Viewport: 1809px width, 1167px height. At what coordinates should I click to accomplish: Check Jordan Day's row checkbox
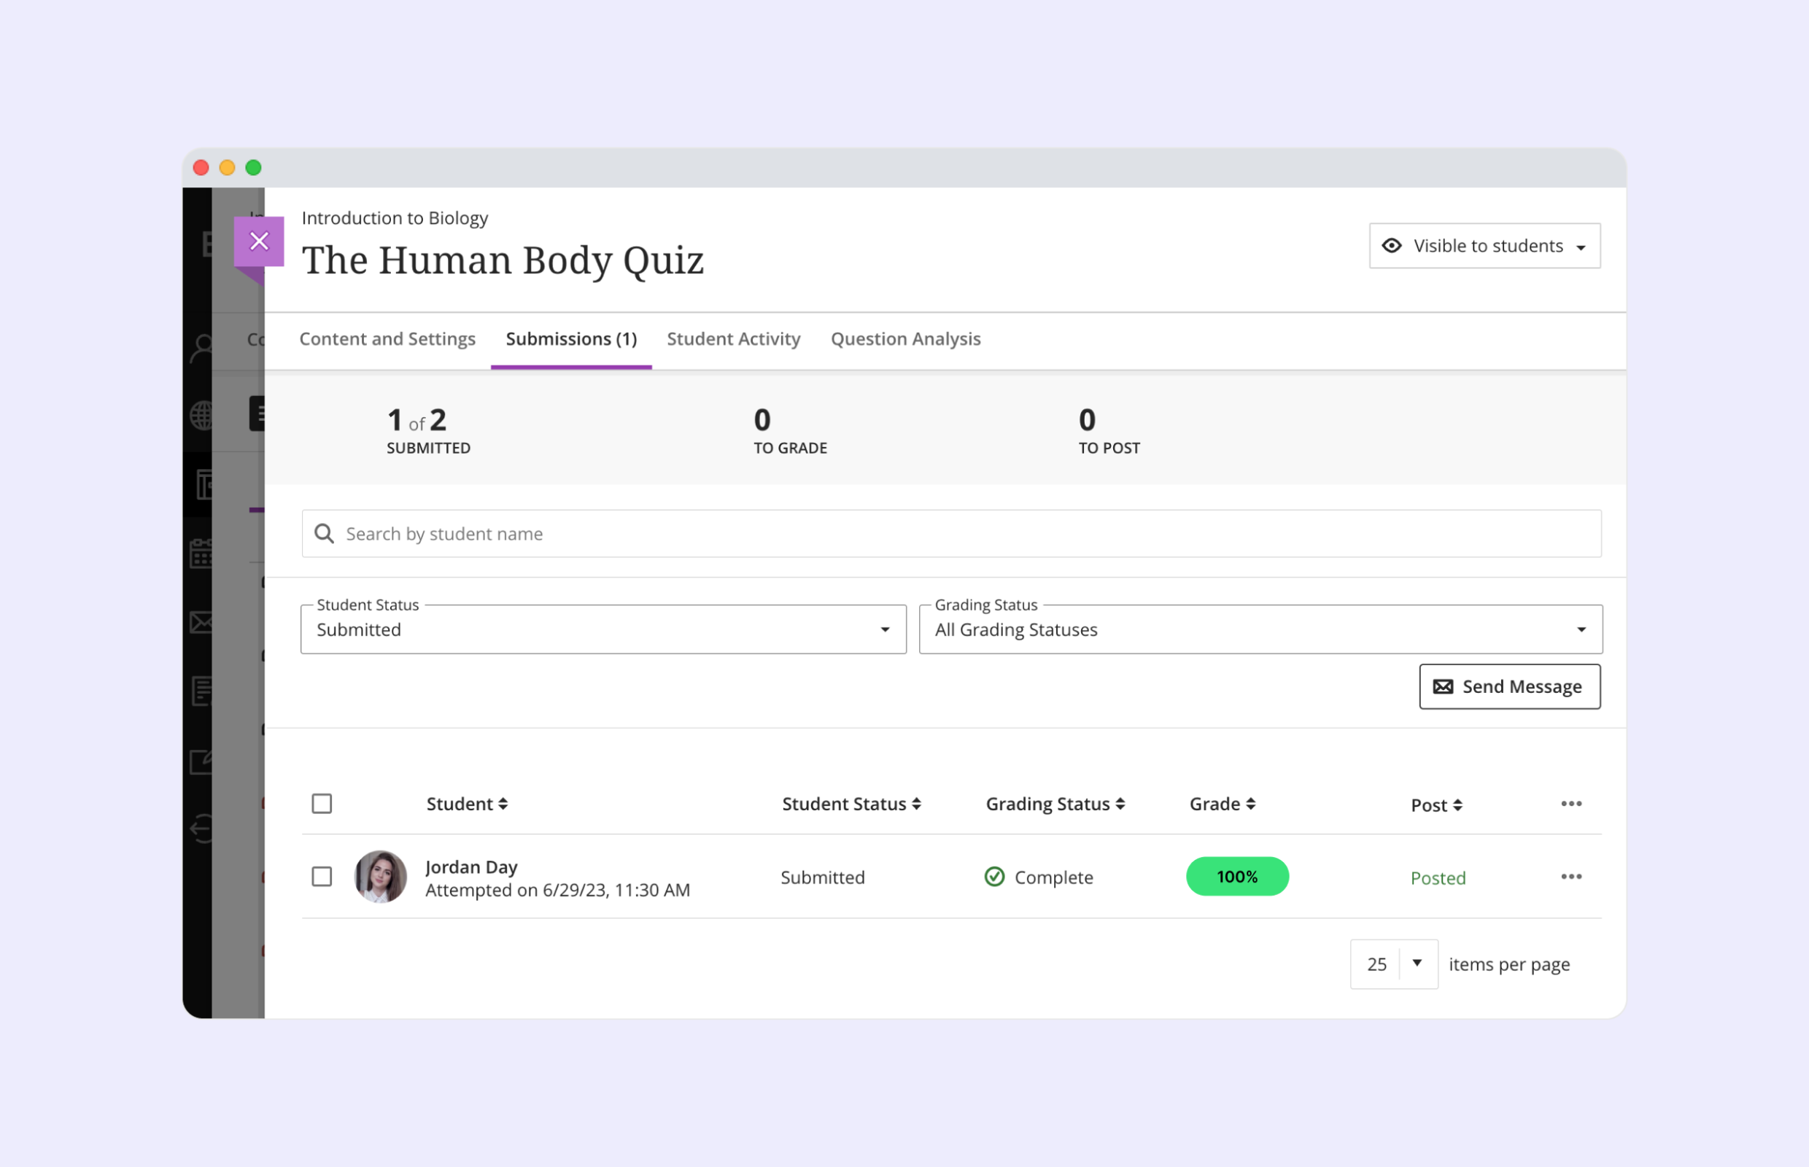coord(322,877)
